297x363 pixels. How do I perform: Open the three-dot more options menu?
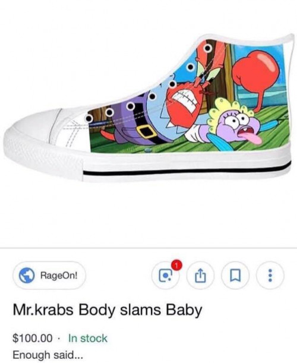tap(270, 276)
